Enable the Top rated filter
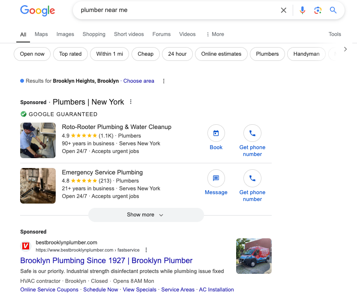This screenshot has height=306, width=357. click(70, 54)
